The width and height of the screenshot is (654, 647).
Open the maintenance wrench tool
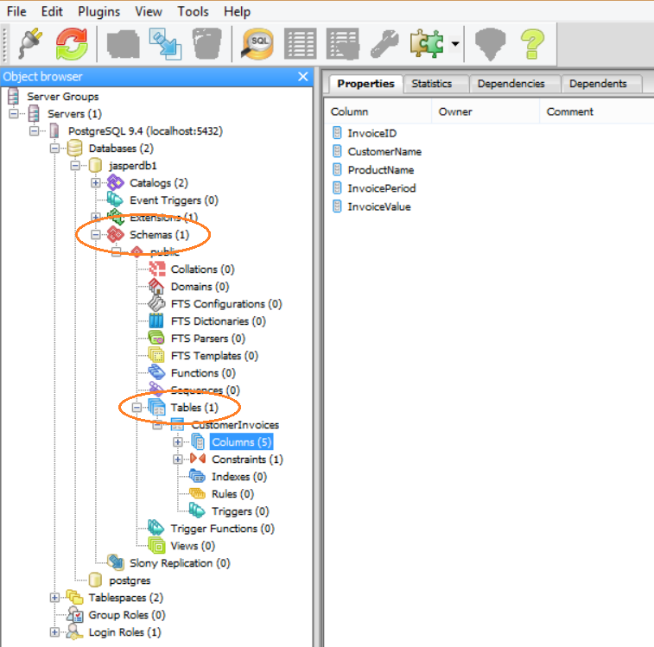tap(384, 43)
